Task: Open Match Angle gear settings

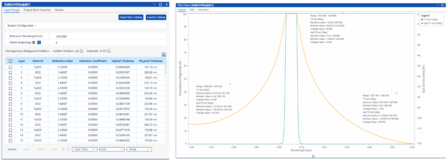Action: tap(34, 42)
